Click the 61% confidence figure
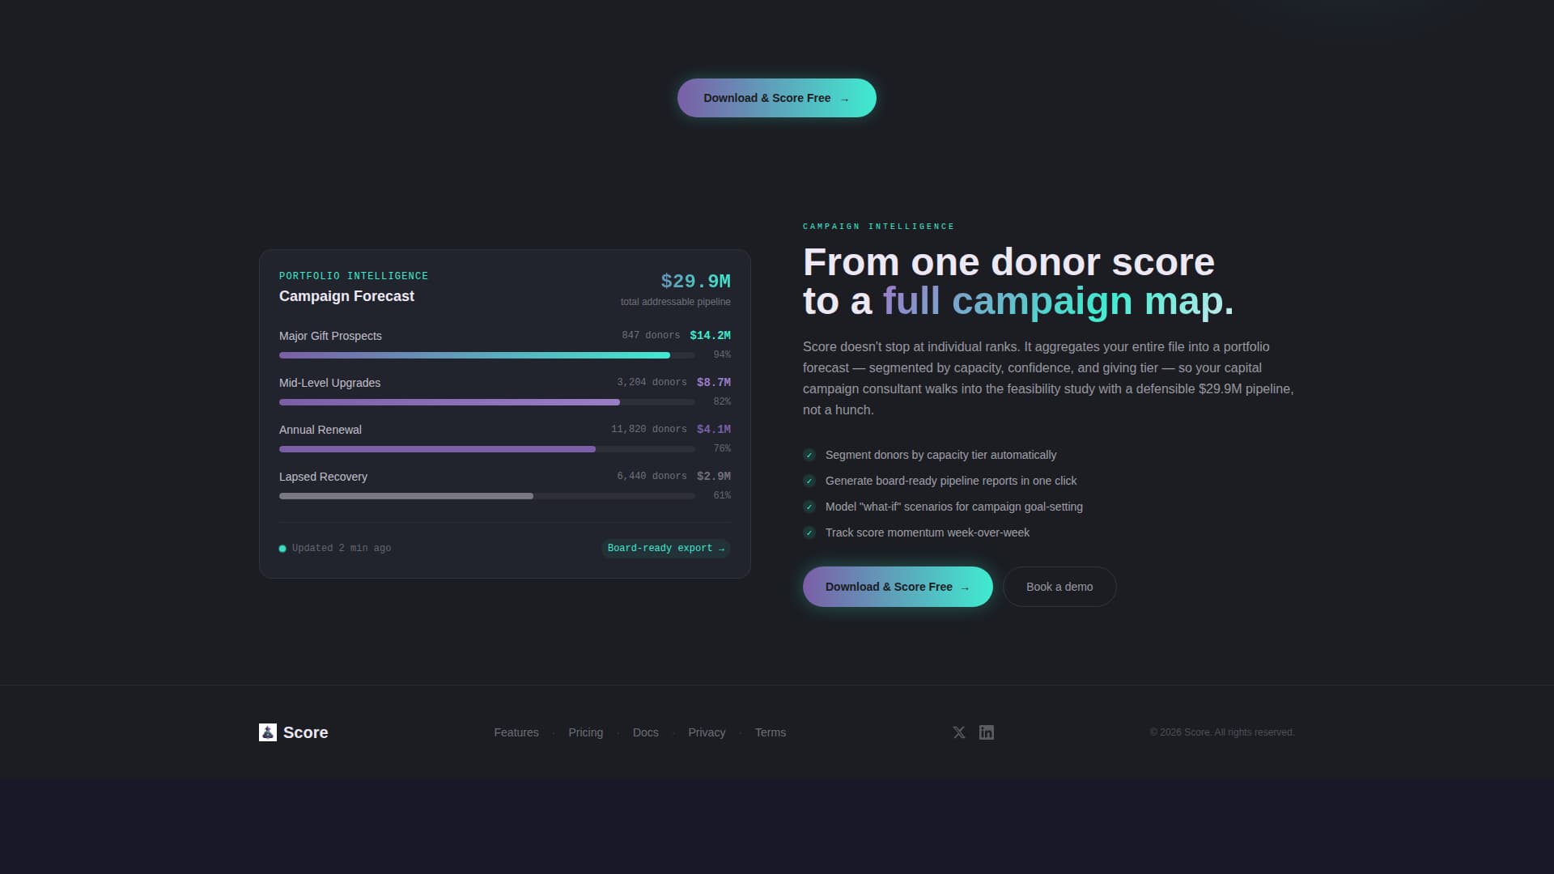The width and height of the screenshot is (1554, 874). 722,495
